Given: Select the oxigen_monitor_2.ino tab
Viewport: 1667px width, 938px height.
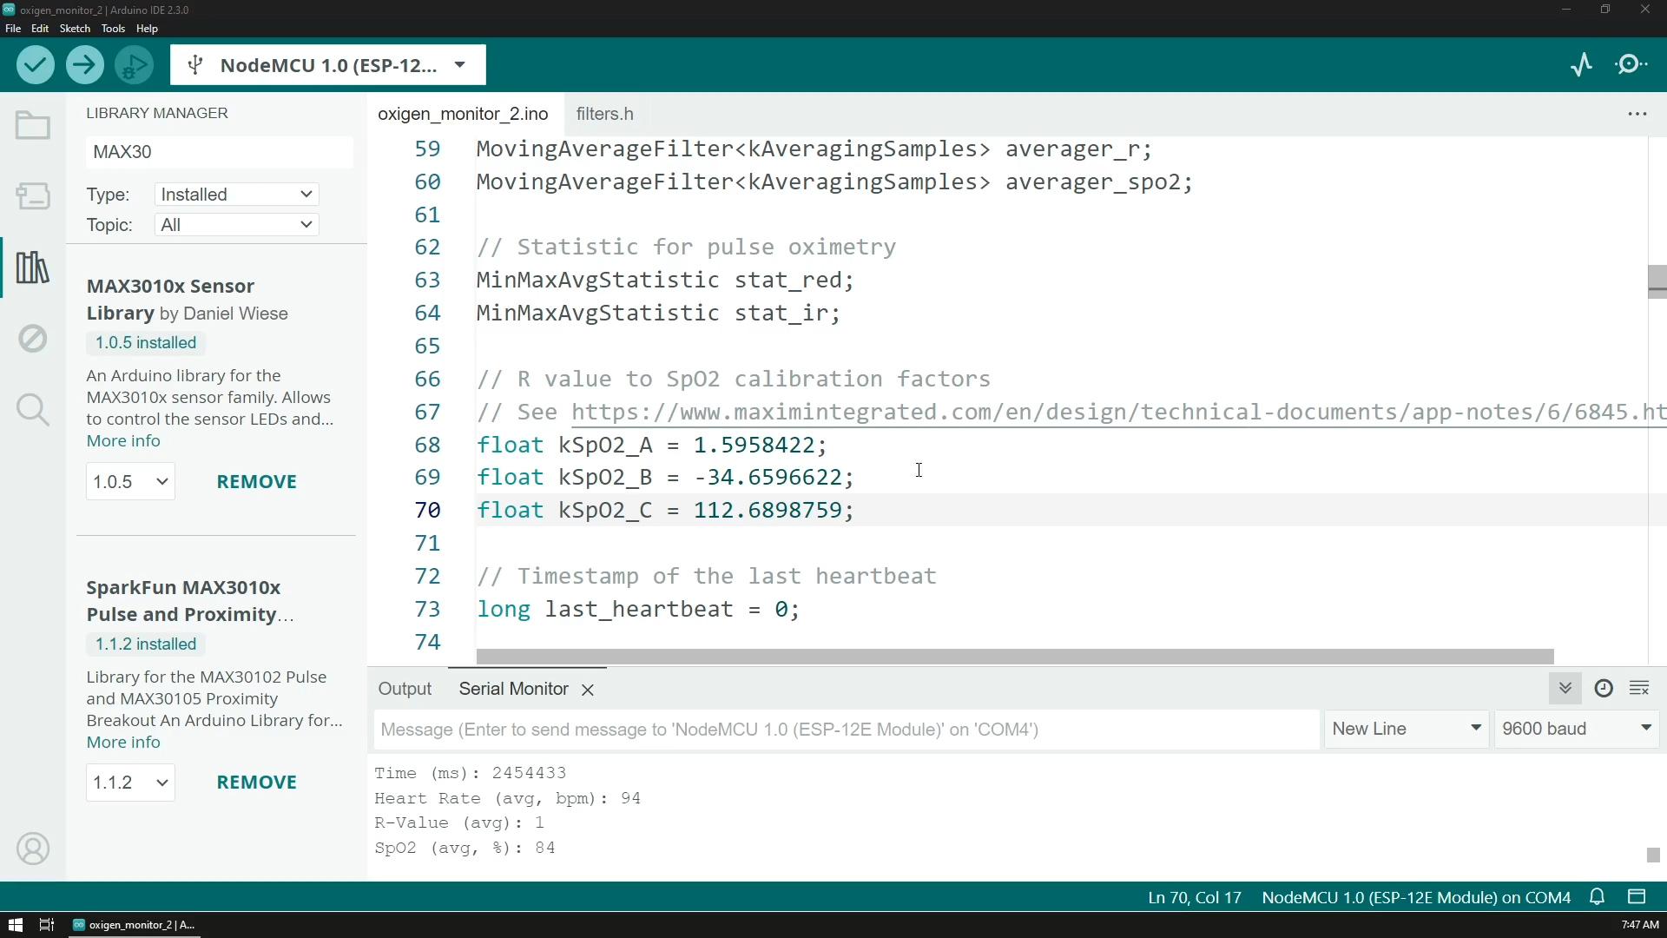Looking at the screenshot, I should pyautogui.click(x=464, y=114).
